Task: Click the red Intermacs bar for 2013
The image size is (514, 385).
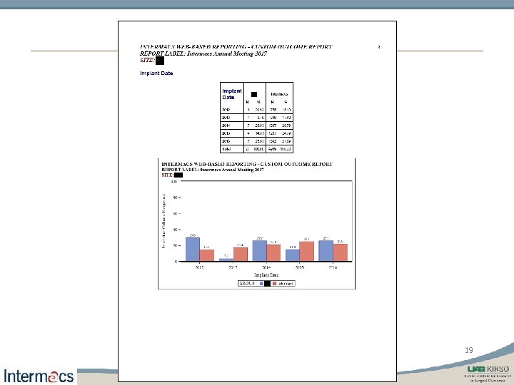Action: (x=241, y=255)
